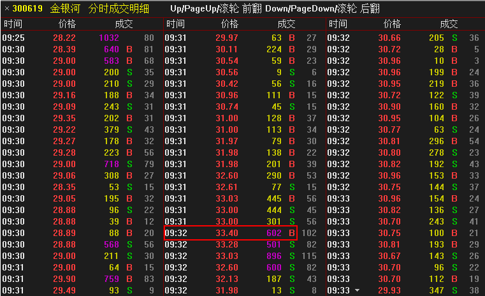Click the price 29.35 cell

click(64, 118)
